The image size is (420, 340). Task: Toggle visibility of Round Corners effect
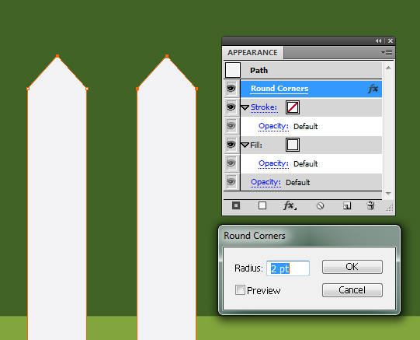(x=231, y=89)
